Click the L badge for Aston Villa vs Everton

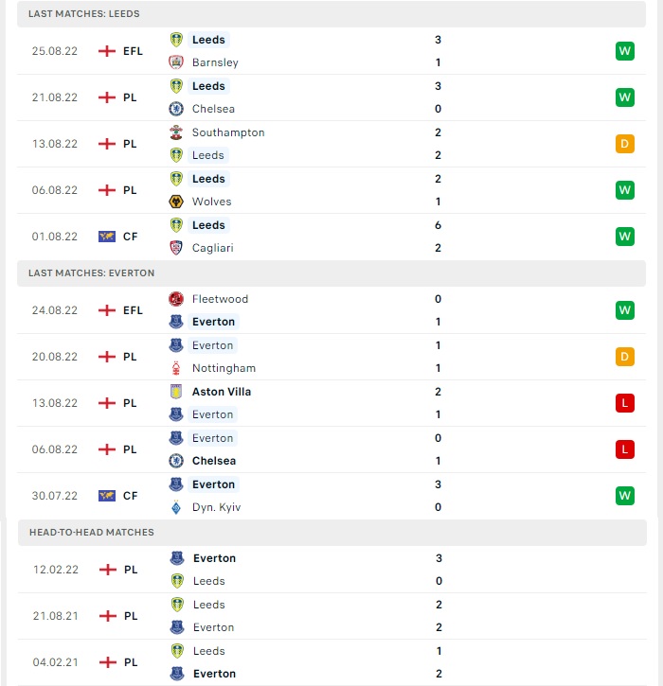tap(624, 403)
